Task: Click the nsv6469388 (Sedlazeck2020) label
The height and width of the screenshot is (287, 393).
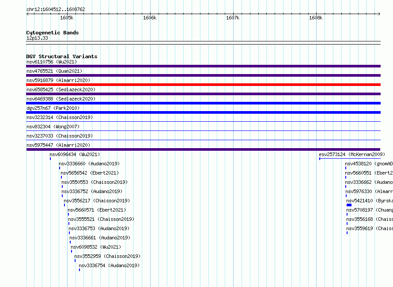Action: [x=61, y=99]
